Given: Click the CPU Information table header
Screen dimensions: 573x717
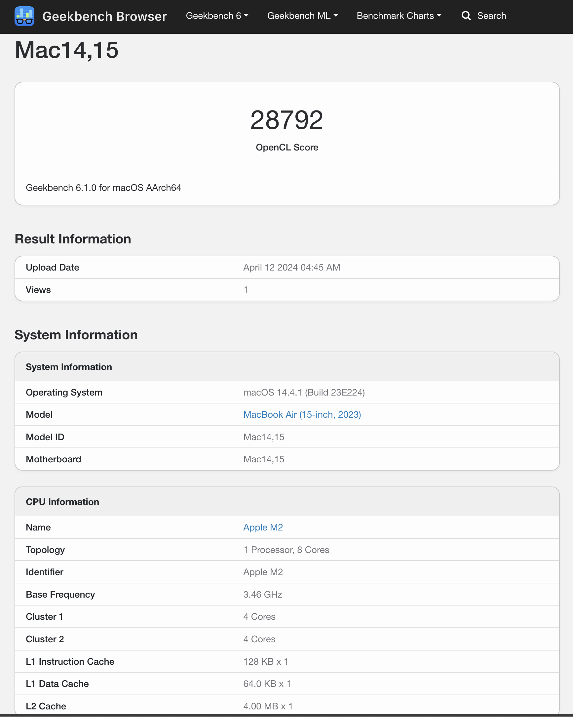Looking at the screenshot, I should pyautogui.click(x=62, y=501).
